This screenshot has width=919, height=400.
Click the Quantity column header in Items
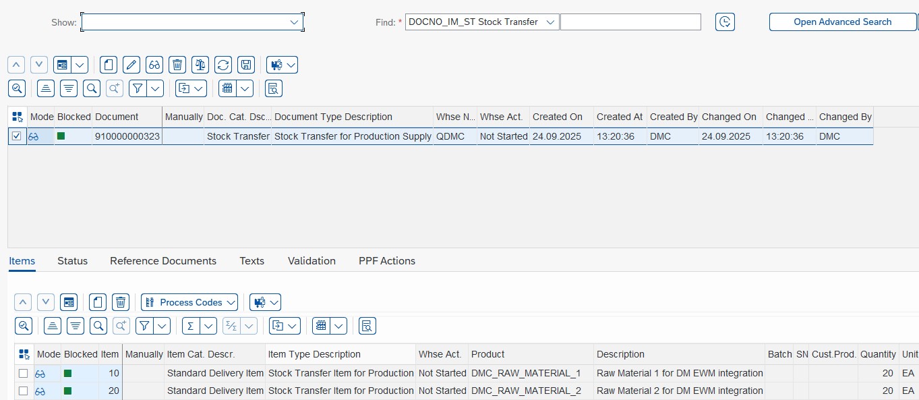point(878,354)
